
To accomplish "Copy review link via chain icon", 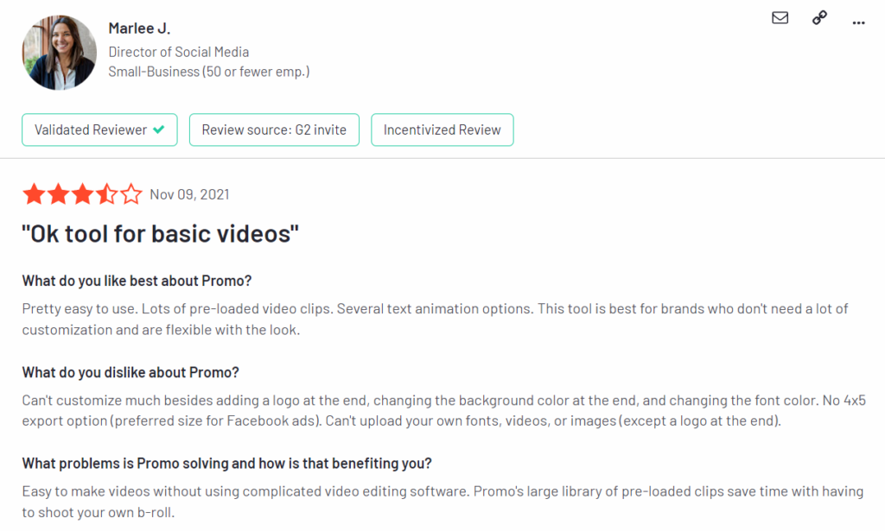I will (819, 18).
